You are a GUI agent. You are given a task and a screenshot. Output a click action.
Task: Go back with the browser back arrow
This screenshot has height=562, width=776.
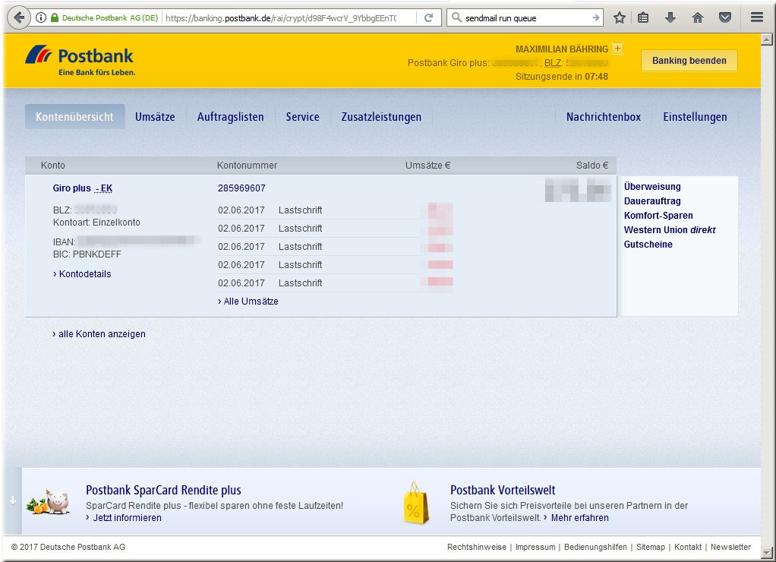coord(19,17)
